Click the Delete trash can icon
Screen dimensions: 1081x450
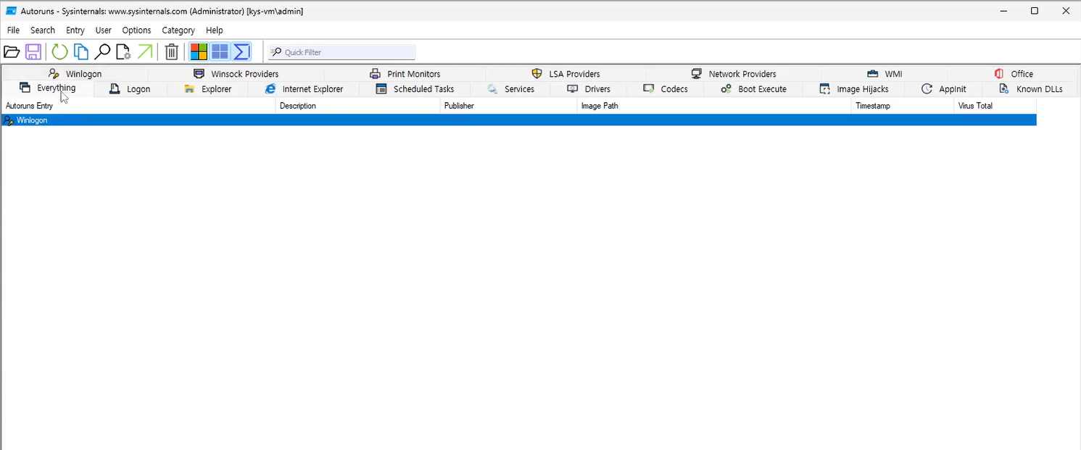pos(172,51)
